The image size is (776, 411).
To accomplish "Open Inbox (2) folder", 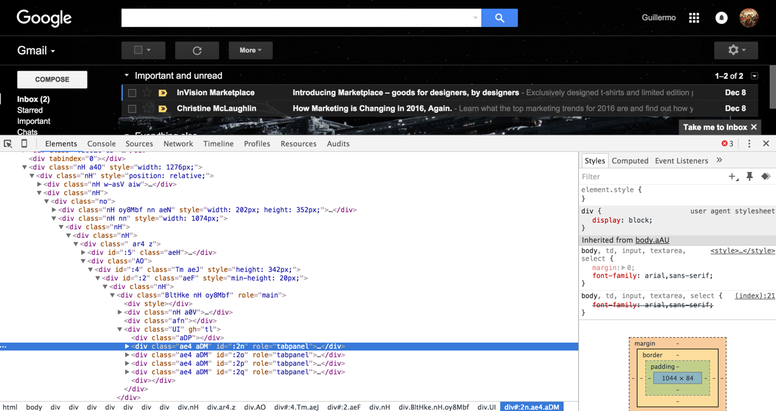I will pos(34,99).
